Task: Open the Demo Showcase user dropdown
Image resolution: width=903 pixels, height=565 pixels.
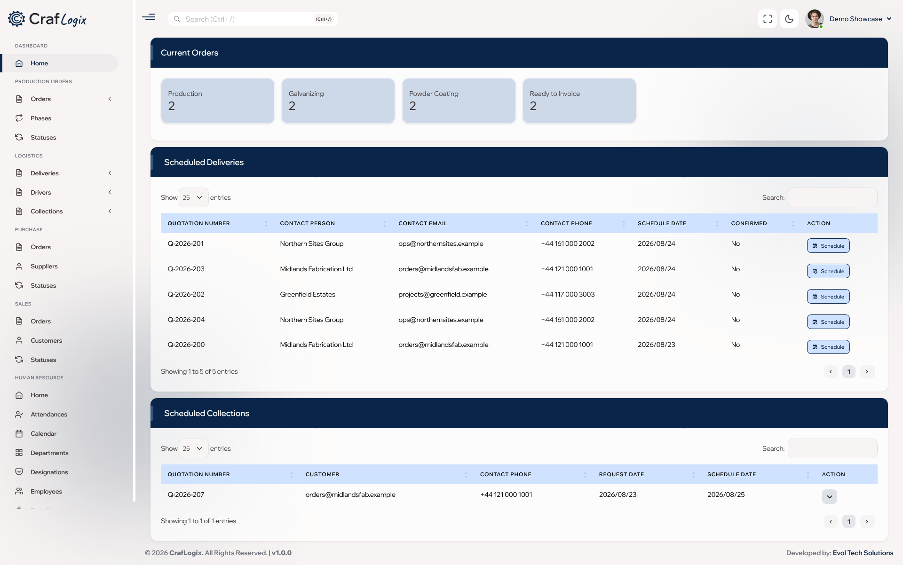Action: coord(860,19)
